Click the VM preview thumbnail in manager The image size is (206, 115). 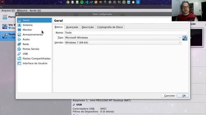coord(197,38)
